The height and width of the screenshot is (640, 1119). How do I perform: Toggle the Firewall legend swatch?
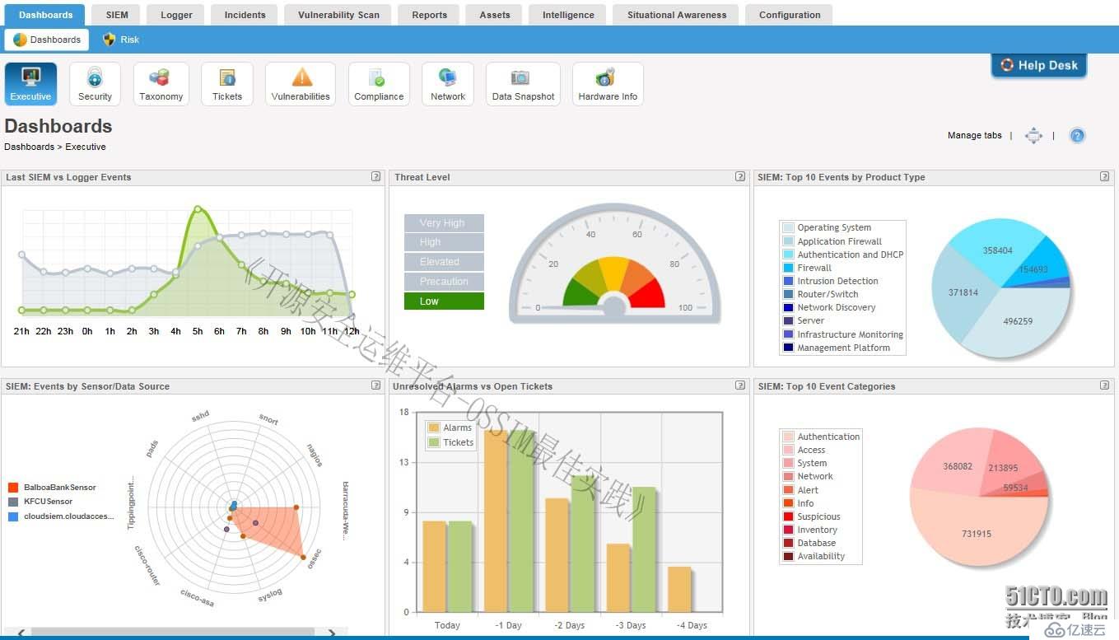[788, 268]
